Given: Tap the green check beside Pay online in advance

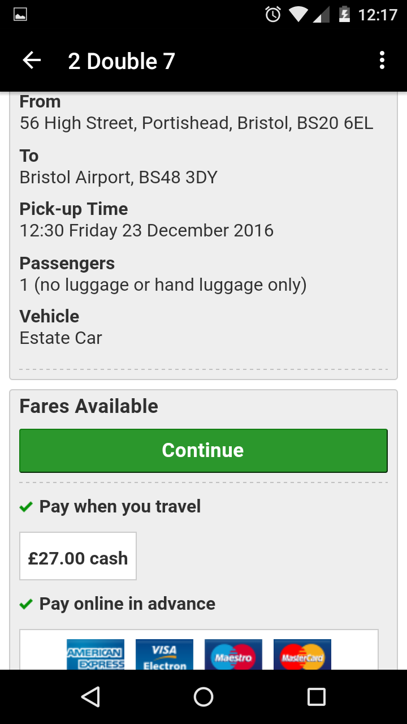Looking at the screenshot, I should pos(26,604).
